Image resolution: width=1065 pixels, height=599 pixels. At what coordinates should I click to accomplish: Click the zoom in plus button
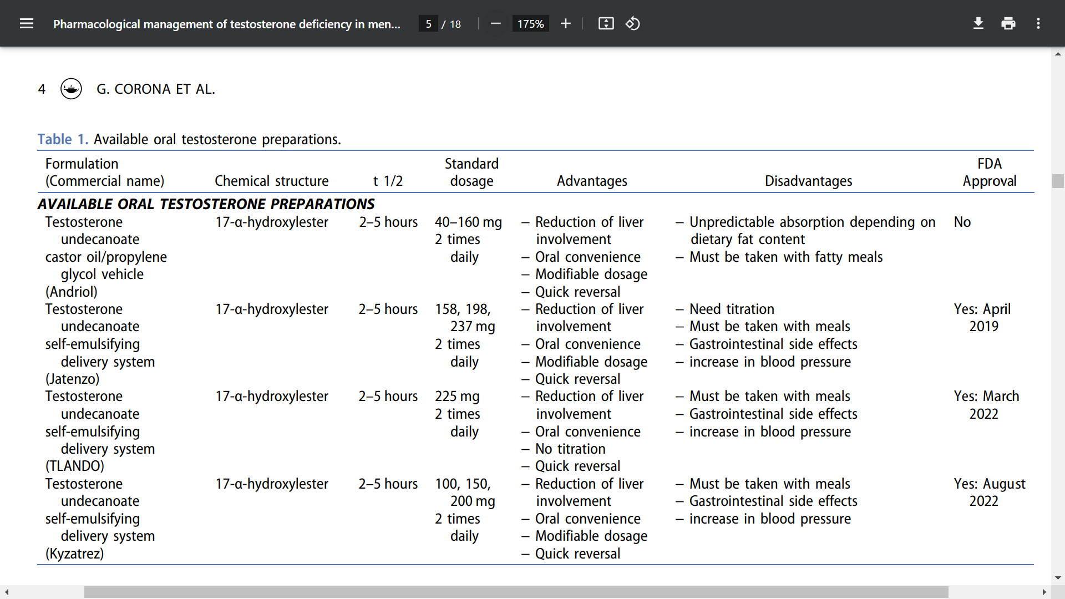click(565, 23)
